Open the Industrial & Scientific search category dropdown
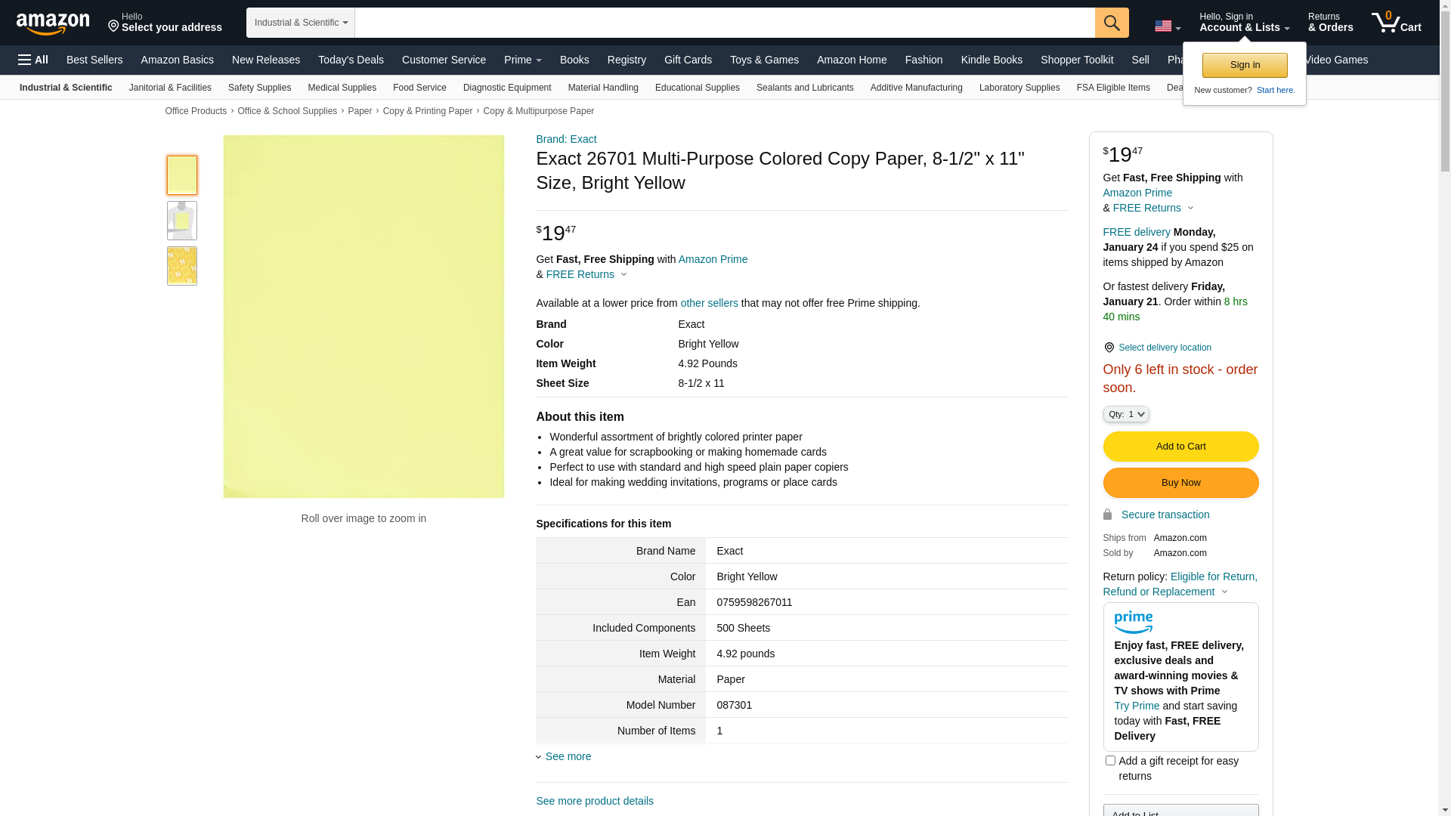 pyautogui.click(x=301, y=23)
